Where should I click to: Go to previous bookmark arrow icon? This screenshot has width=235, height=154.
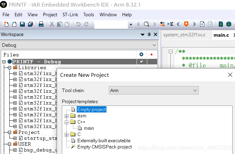[x=178, y=24]
